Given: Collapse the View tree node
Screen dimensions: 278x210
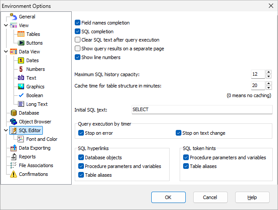Looking at the screenshot, I should [x=6, y=25].
